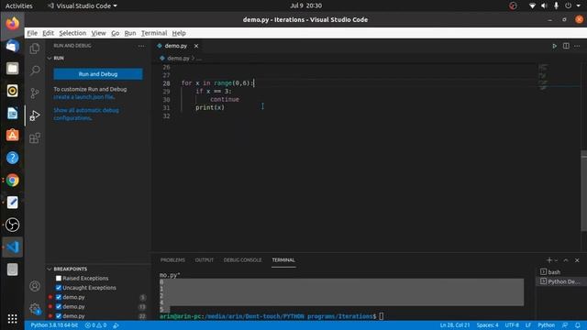Click Ln 28, Col 21 in status bar
587x330 pixels.
[455, 325]
